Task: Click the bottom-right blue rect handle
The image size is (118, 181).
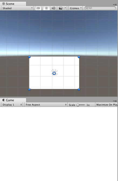Action: coord(79,89)
